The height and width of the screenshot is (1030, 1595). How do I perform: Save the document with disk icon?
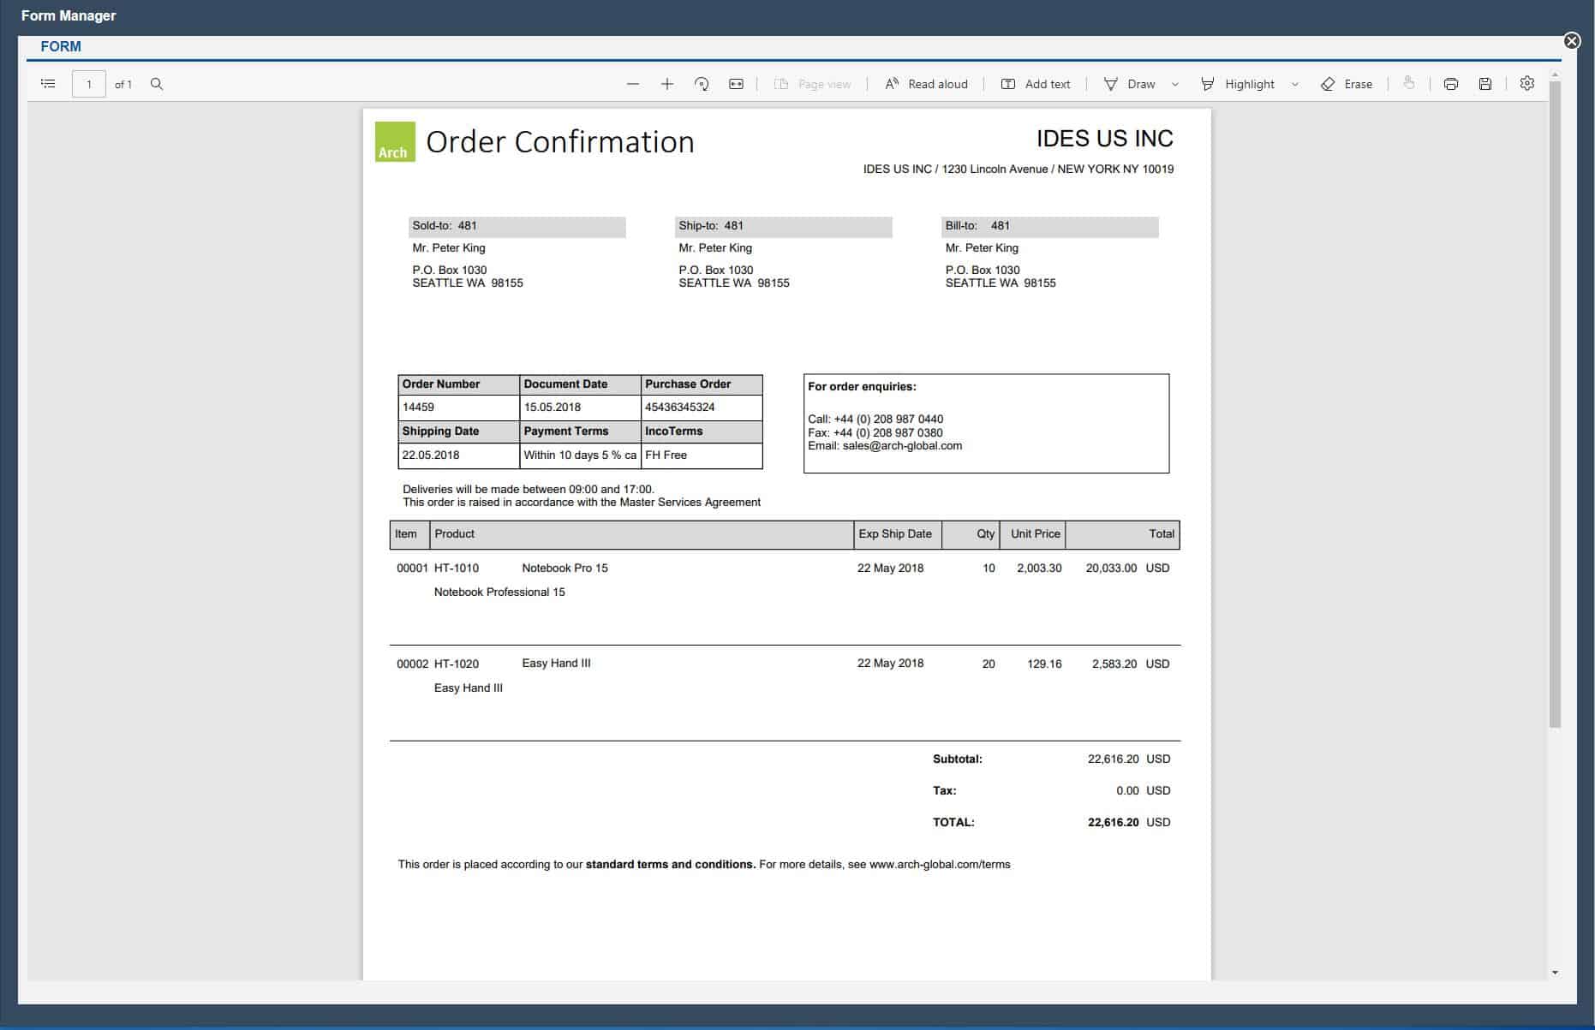1485,84
